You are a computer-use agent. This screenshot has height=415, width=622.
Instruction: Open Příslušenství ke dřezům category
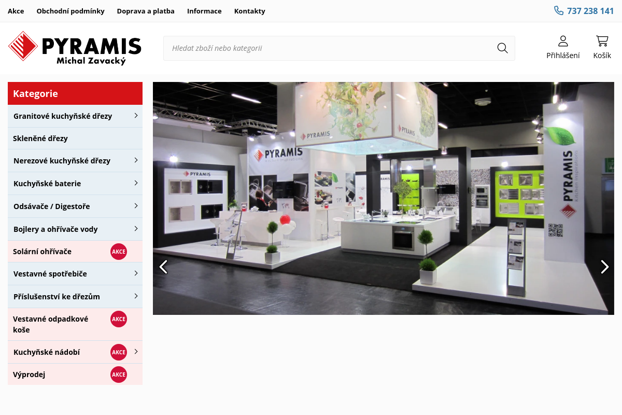pyautogui.click(x=75, y=297)
